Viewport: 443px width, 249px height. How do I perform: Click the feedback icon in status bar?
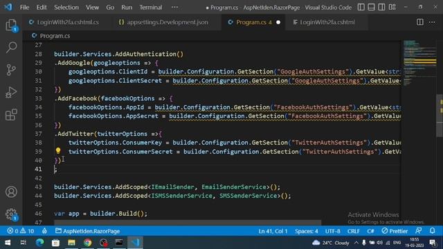tap(418, 230)
